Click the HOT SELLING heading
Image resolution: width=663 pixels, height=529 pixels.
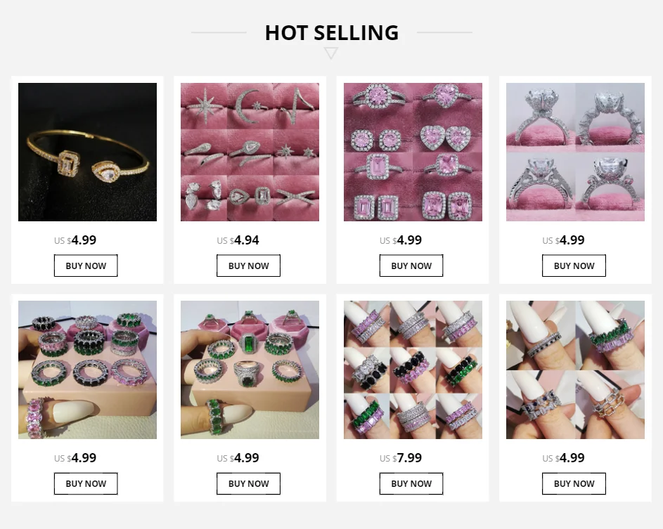(x=332, y=32)
